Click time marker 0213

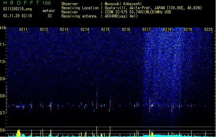pyautogui.click(x=64, y=29)
